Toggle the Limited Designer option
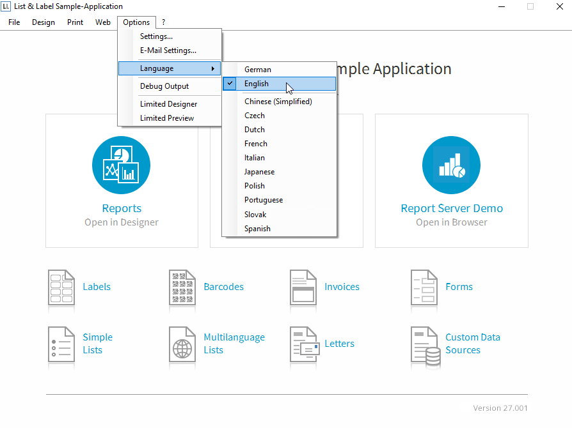This screenshot has height=428, width=572. (x=170, y=104)
